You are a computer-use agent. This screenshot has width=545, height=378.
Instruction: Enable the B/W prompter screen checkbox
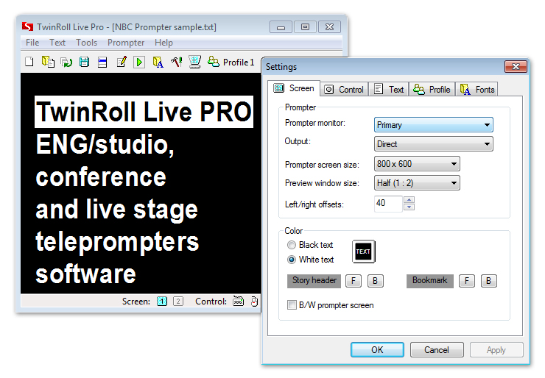point(292,305)
